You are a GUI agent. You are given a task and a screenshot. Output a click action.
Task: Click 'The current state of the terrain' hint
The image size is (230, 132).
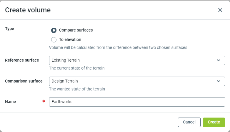click(x=77, y=68)
